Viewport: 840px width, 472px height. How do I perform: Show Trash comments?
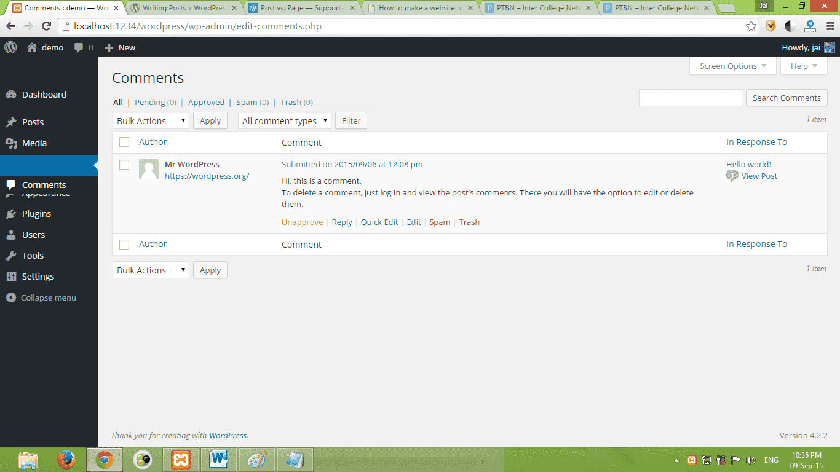(291, 102)
